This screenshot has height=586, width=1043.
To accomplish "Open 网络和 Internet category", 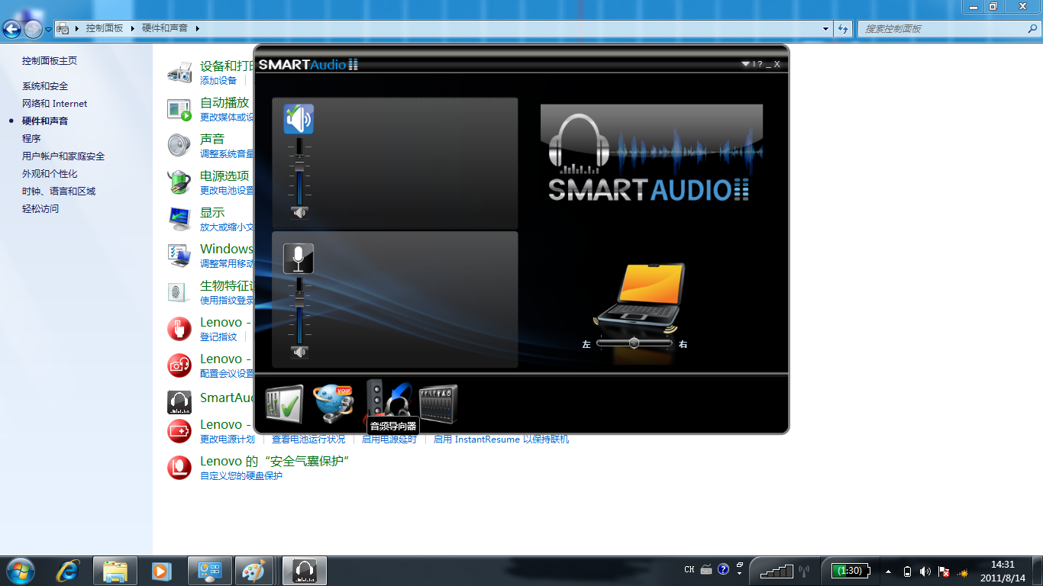I will coord(55,104).
